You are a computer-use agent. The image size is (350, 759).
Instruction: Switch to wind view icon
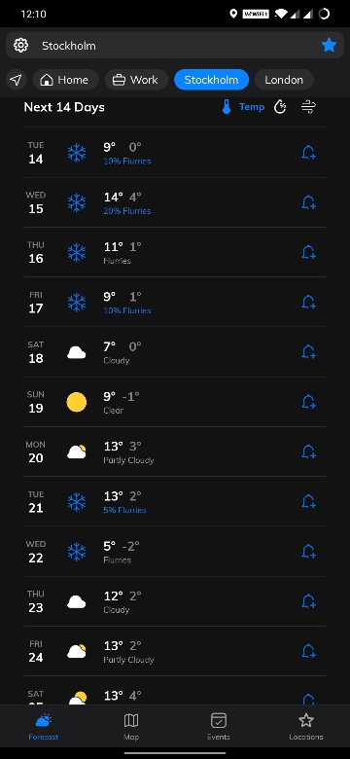[308, 107]
